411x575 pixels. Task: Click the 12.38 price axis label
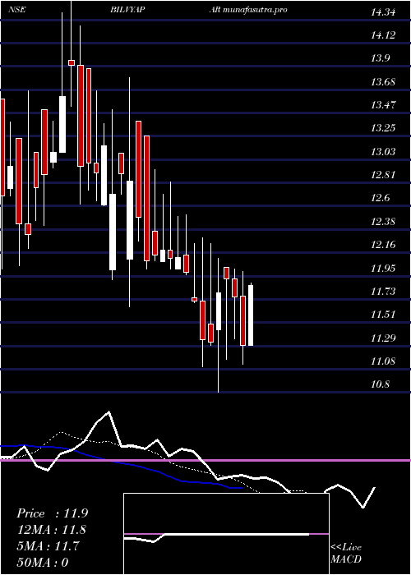point(383,222)
